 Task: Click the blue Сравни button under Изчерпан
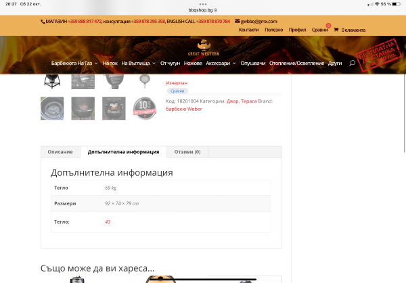pos(177,91)
